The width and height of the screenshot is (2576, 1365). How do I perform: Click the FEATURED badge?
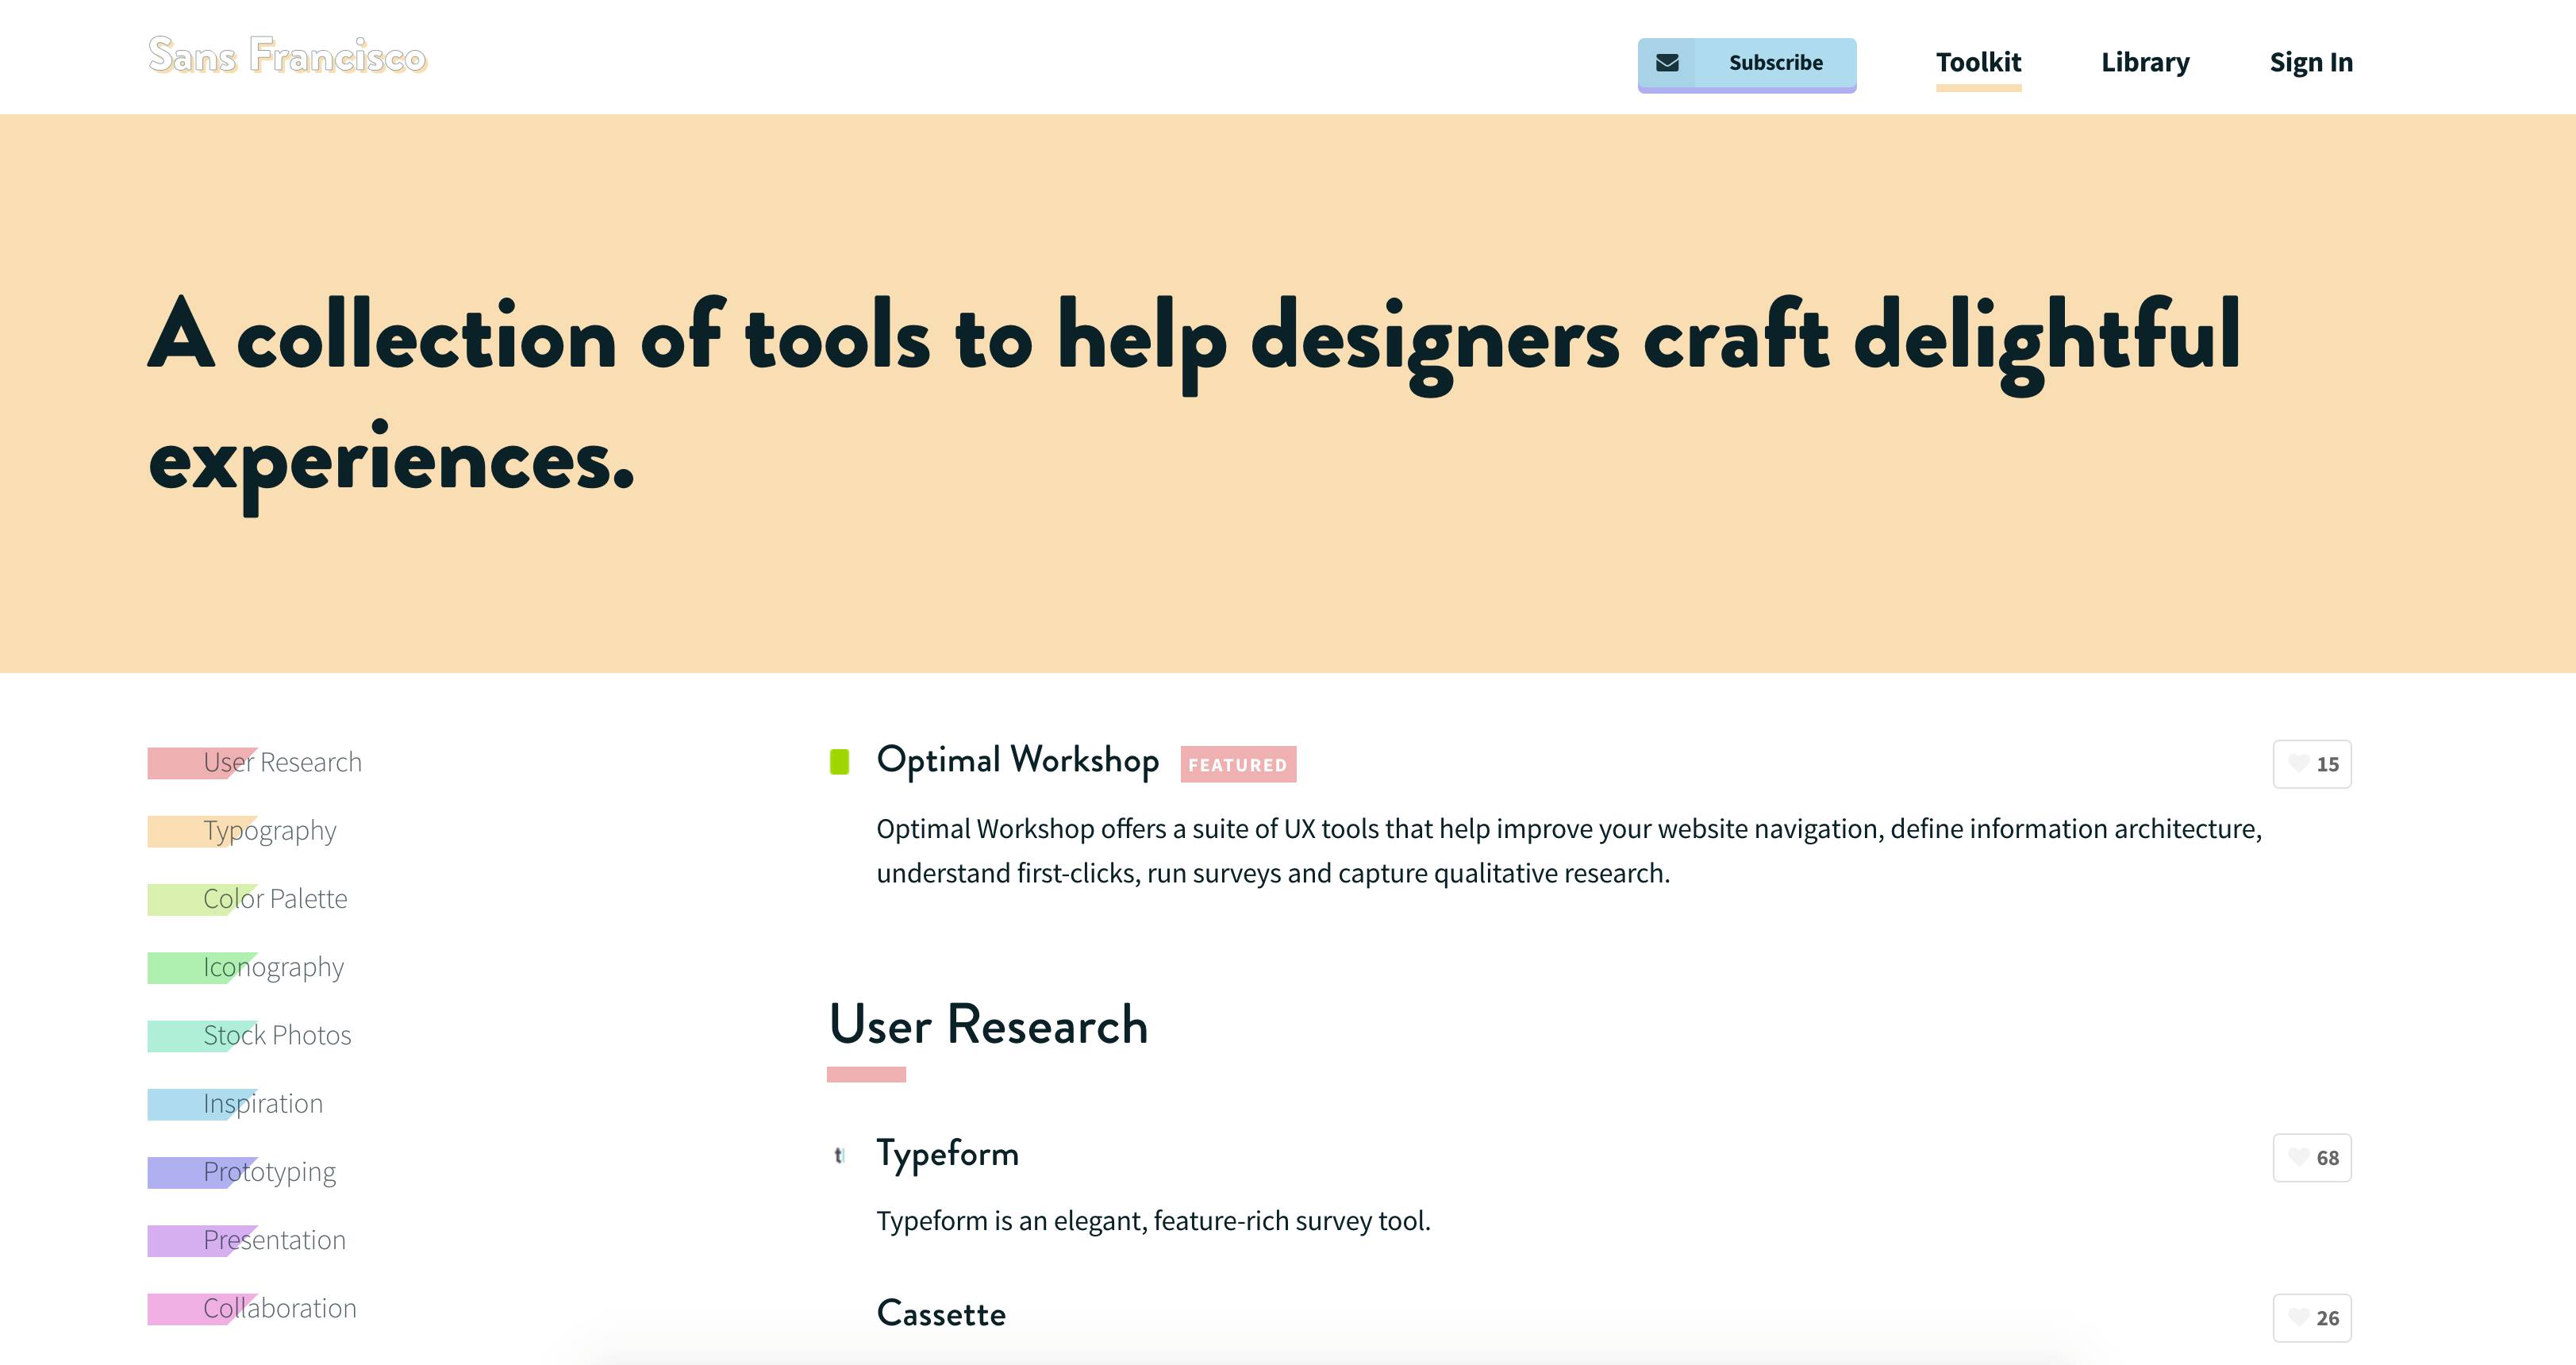click(x=1237, y=765)
